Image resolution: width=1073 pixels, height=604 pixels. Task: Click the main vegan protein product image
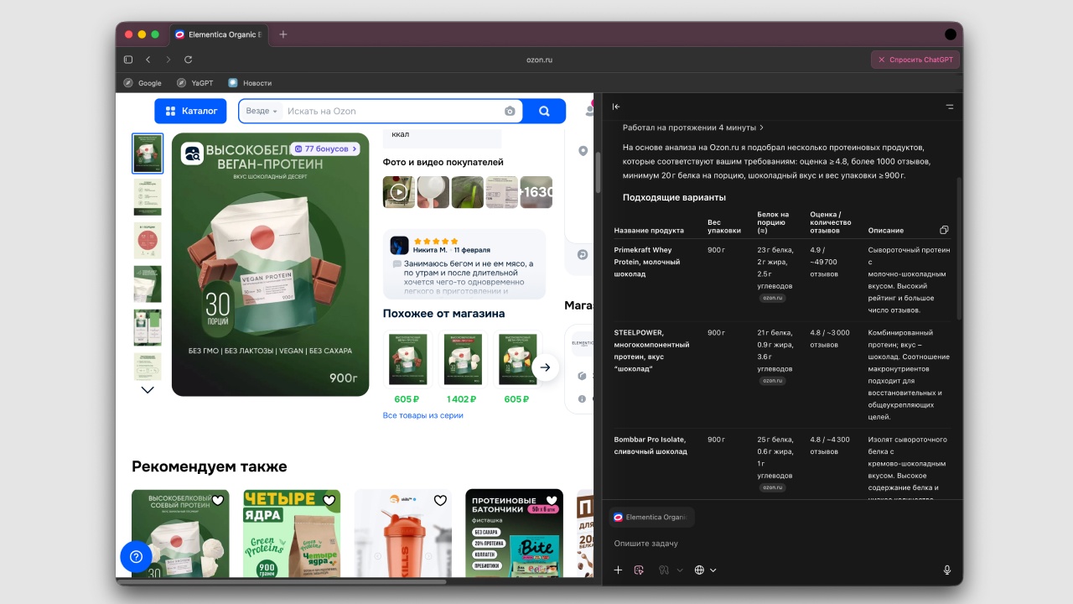coord(270,264)
